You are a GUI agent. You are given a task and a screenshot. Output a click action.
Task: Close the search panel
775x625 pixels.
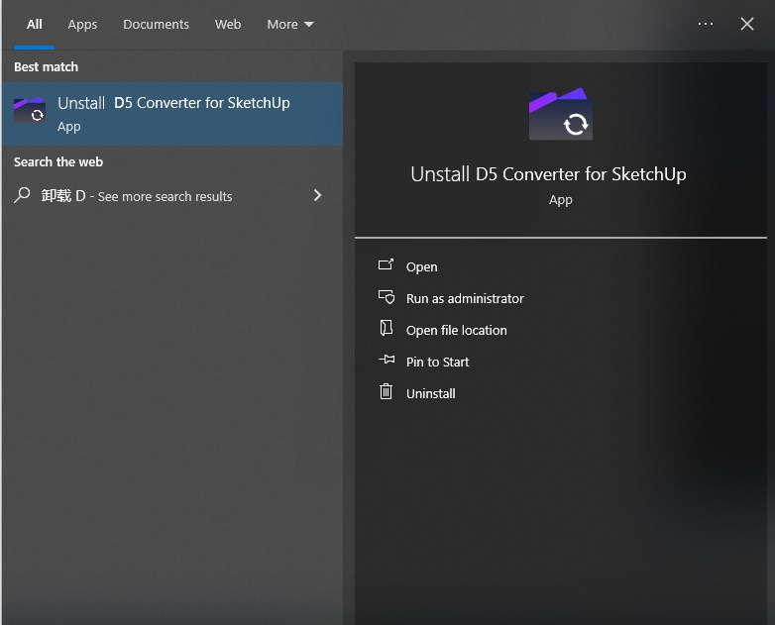click(747, 24)
